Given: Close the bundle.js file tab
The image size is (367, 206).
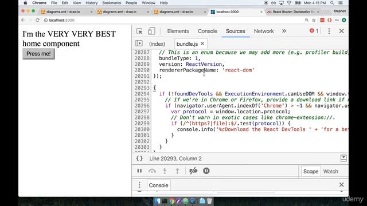Looking at the screenshot, I should (x=202, y=43).
